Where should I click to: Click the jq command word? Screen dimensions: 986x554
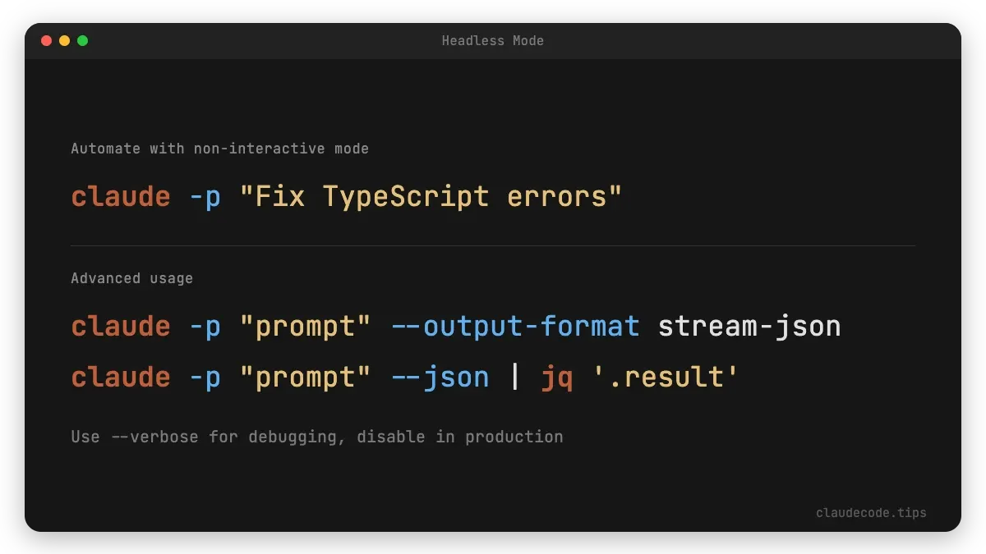557,377
